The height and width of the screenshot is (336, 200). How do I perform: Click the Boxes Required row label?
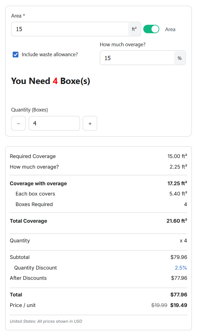tap(34, 204)
